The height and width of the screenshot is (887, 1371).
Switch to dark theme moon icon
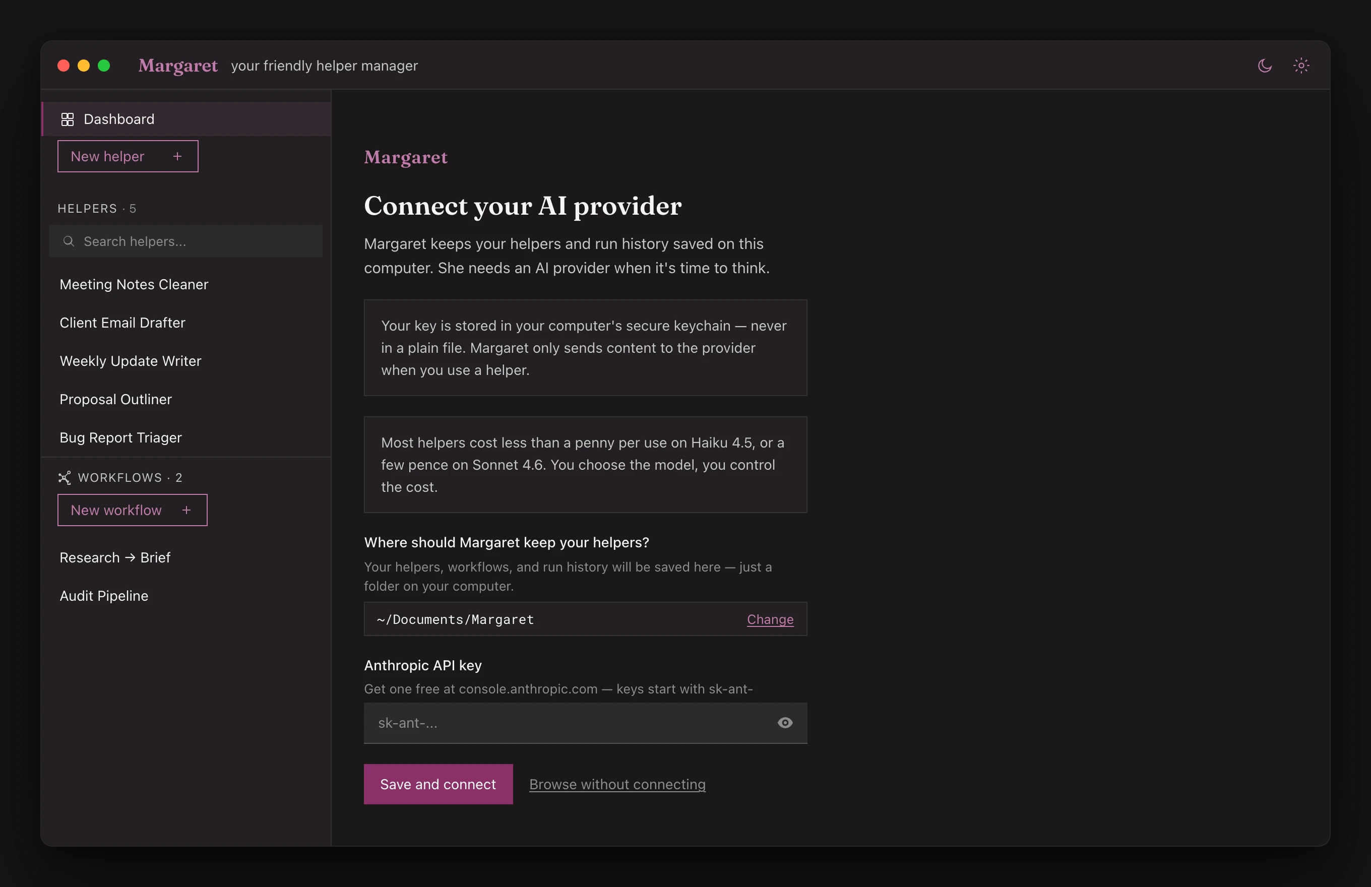click(x=1265, y=66)
